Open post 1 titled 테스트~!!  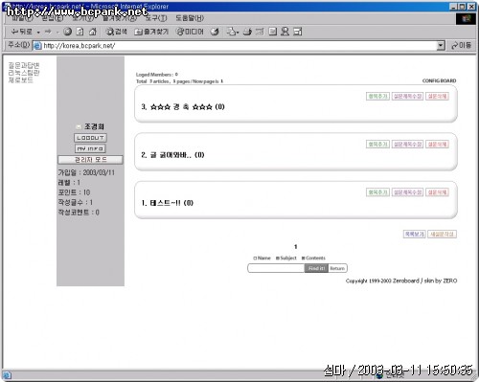[x=168, y=203]
